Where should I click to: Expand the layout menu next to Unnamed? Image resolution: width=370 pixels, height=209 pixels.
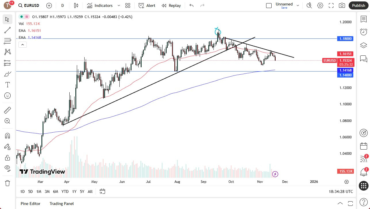pyautogui.click(x=298, y=5)
